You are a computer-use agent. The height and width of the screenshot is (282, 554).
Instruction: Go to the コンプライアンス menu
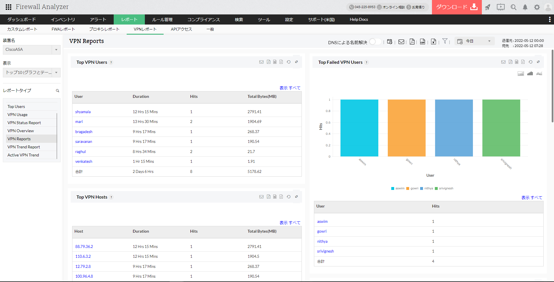tap(203, 20)
